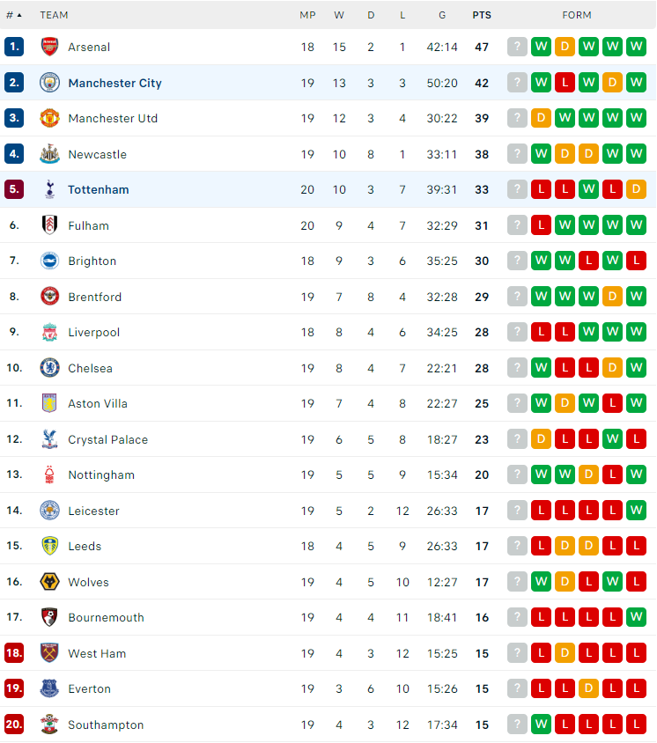Click Tottenham's orange D form result

click(636, 189)
